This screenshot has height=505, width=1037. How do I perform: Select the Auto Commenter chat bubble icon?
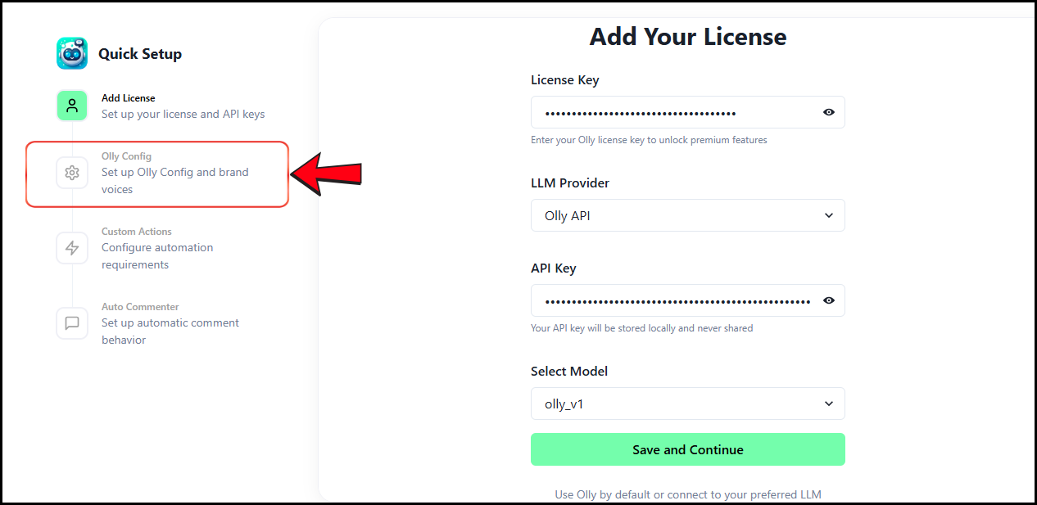coord(72,323)
